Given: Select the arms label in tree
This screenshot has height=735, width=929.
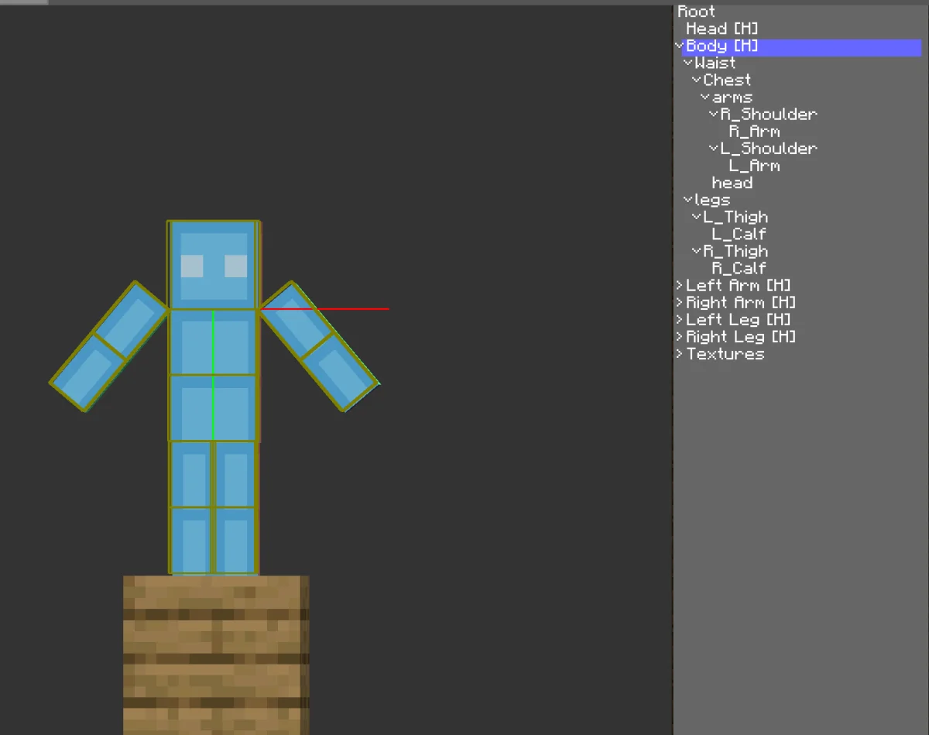Looking at the screenshot, I should pyautogui.click(x=732, y=98).
